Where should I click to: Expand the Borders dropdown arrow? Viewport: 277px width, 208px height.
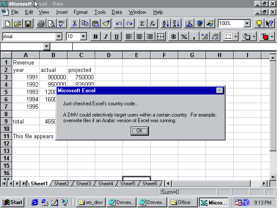[235, 36]
